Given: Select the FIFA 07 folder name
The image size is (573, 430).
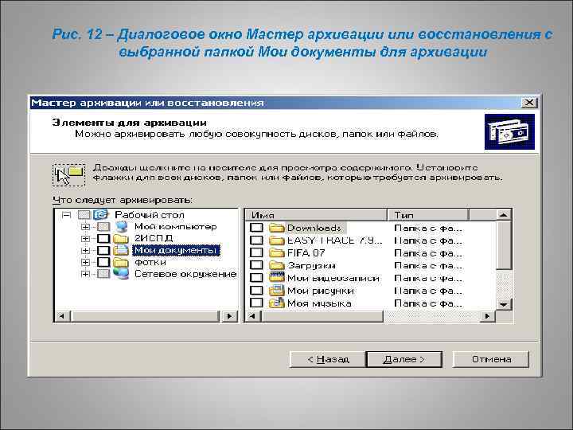Looking at the screenshot, I should 306,253.
